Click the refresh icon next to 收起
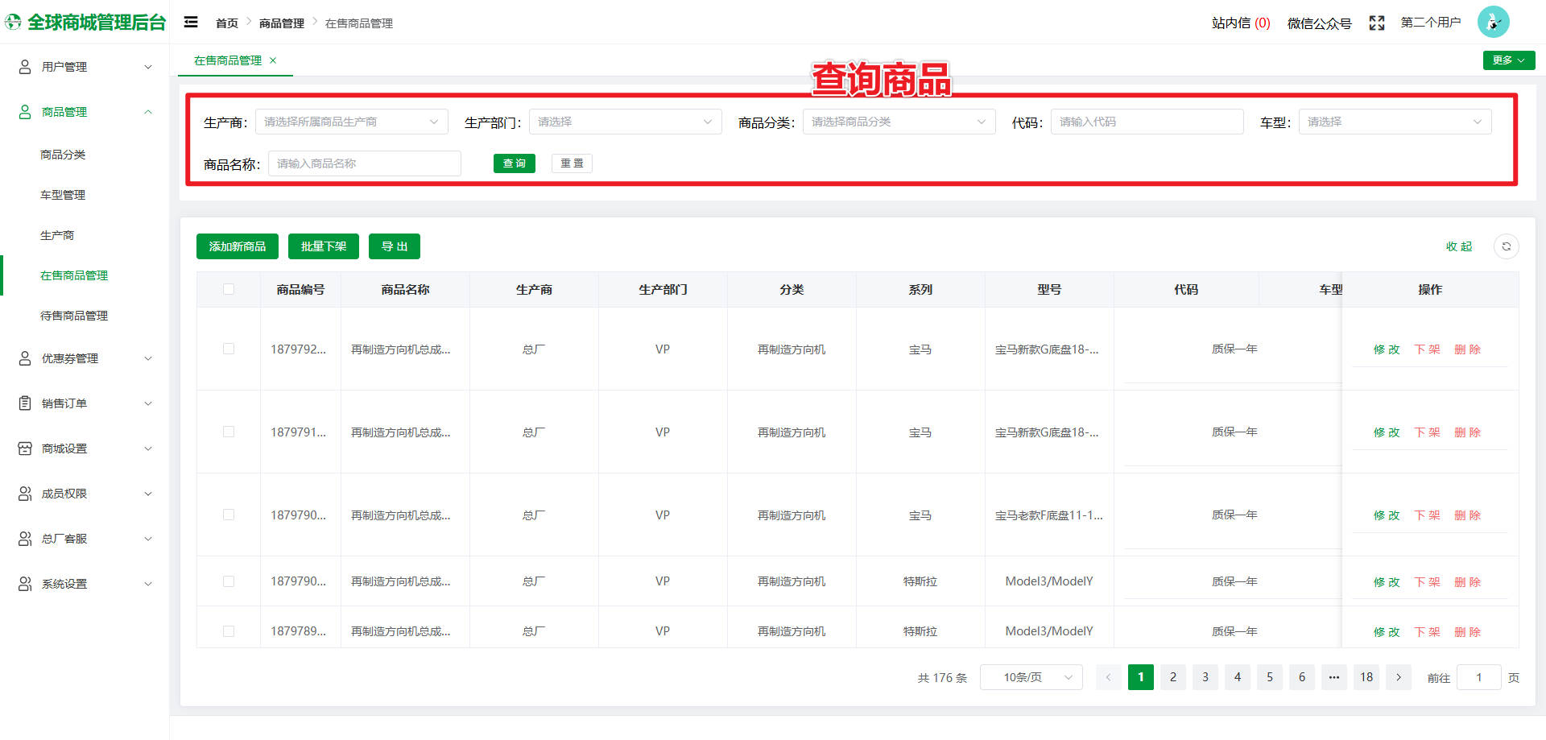Image resolution: width=1546 pixels, height=740 pixels. click(x=1506, y=246)
